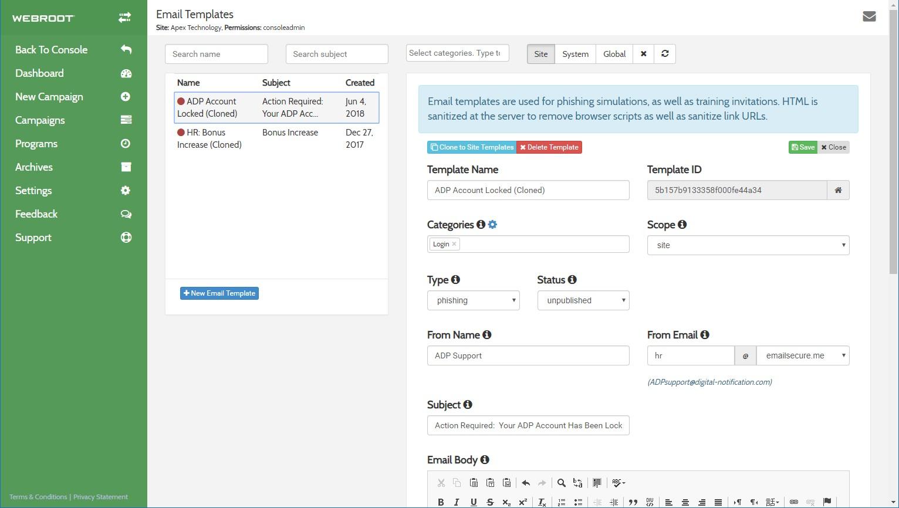This screenshot has height=508, width=899.
Task: Toggle align right
Action: (701, 502)
